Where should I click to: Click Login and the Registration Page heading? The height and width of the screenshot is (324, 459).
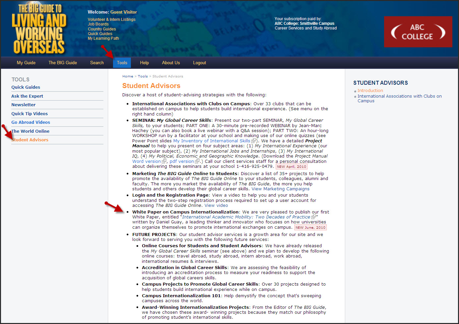(170, 195)
